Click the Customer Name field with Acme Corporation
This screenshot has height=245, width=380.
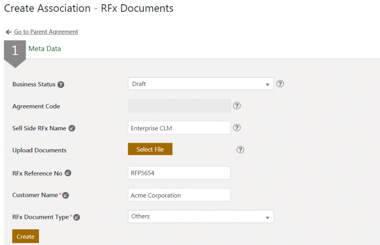179,195
